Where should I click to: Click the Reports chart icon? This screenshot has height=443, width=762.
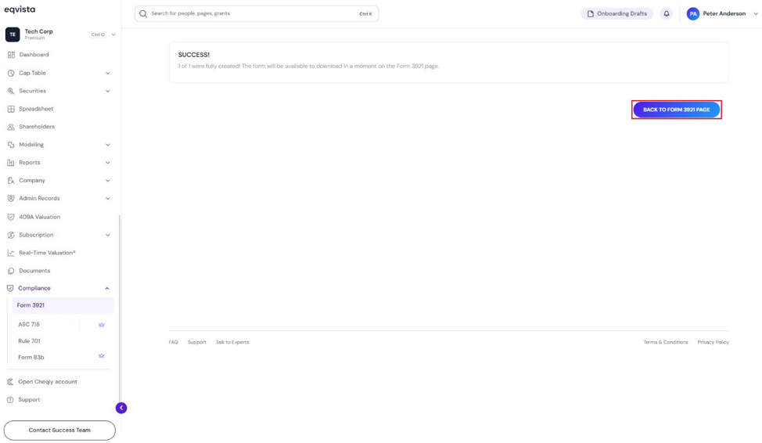click(x=11, y=163)
